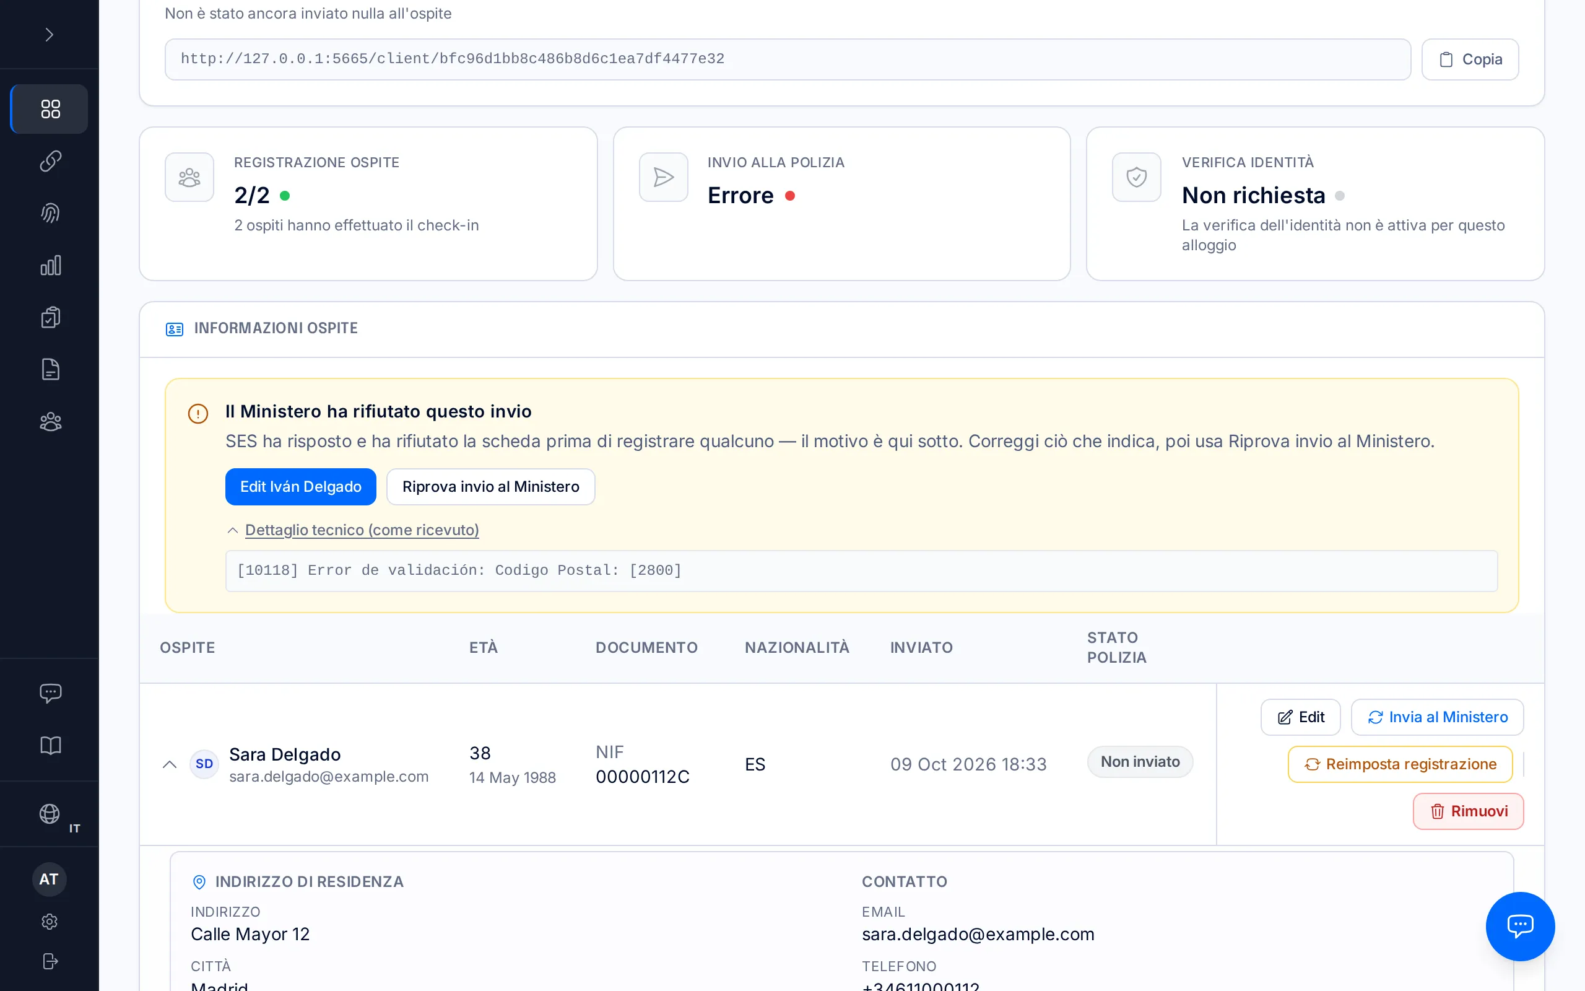This screenshot has width=1585, height=991.
Task: Click sara.delgado@example.com under Contatto email
Action: pos(978,934)
